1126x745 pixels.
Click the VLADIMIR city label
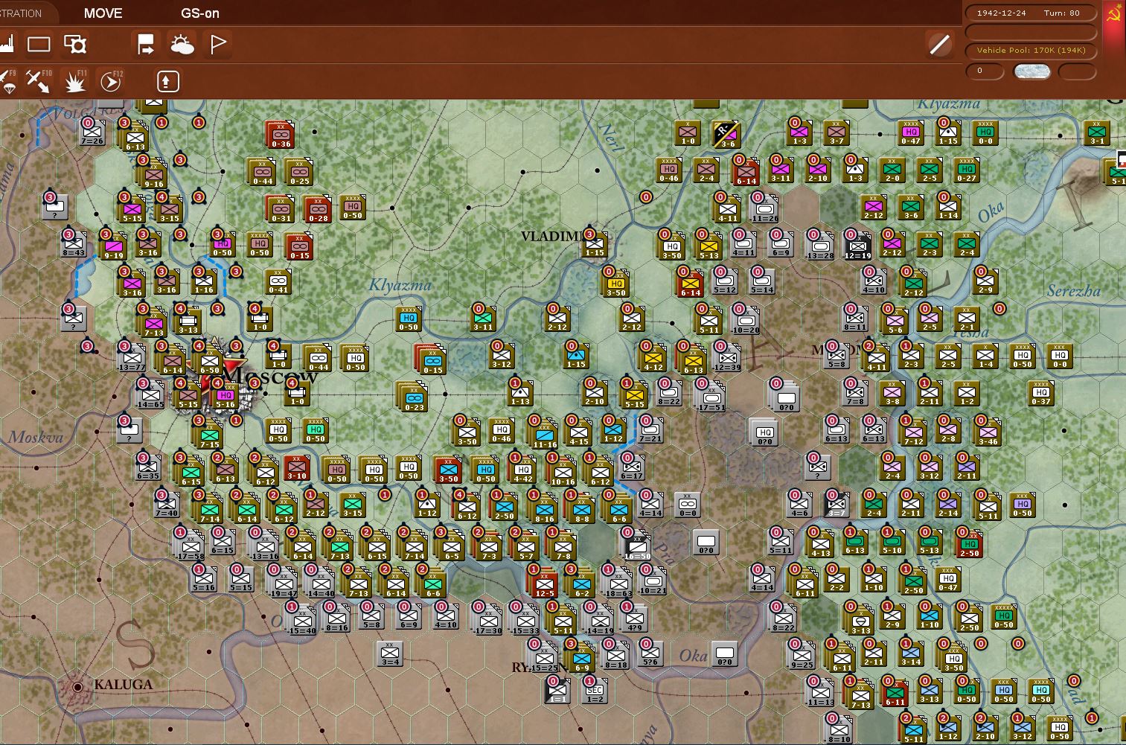tap(551, 237)
